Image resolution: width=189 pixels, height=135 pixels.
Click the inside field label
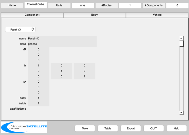[x=22, y=103]
